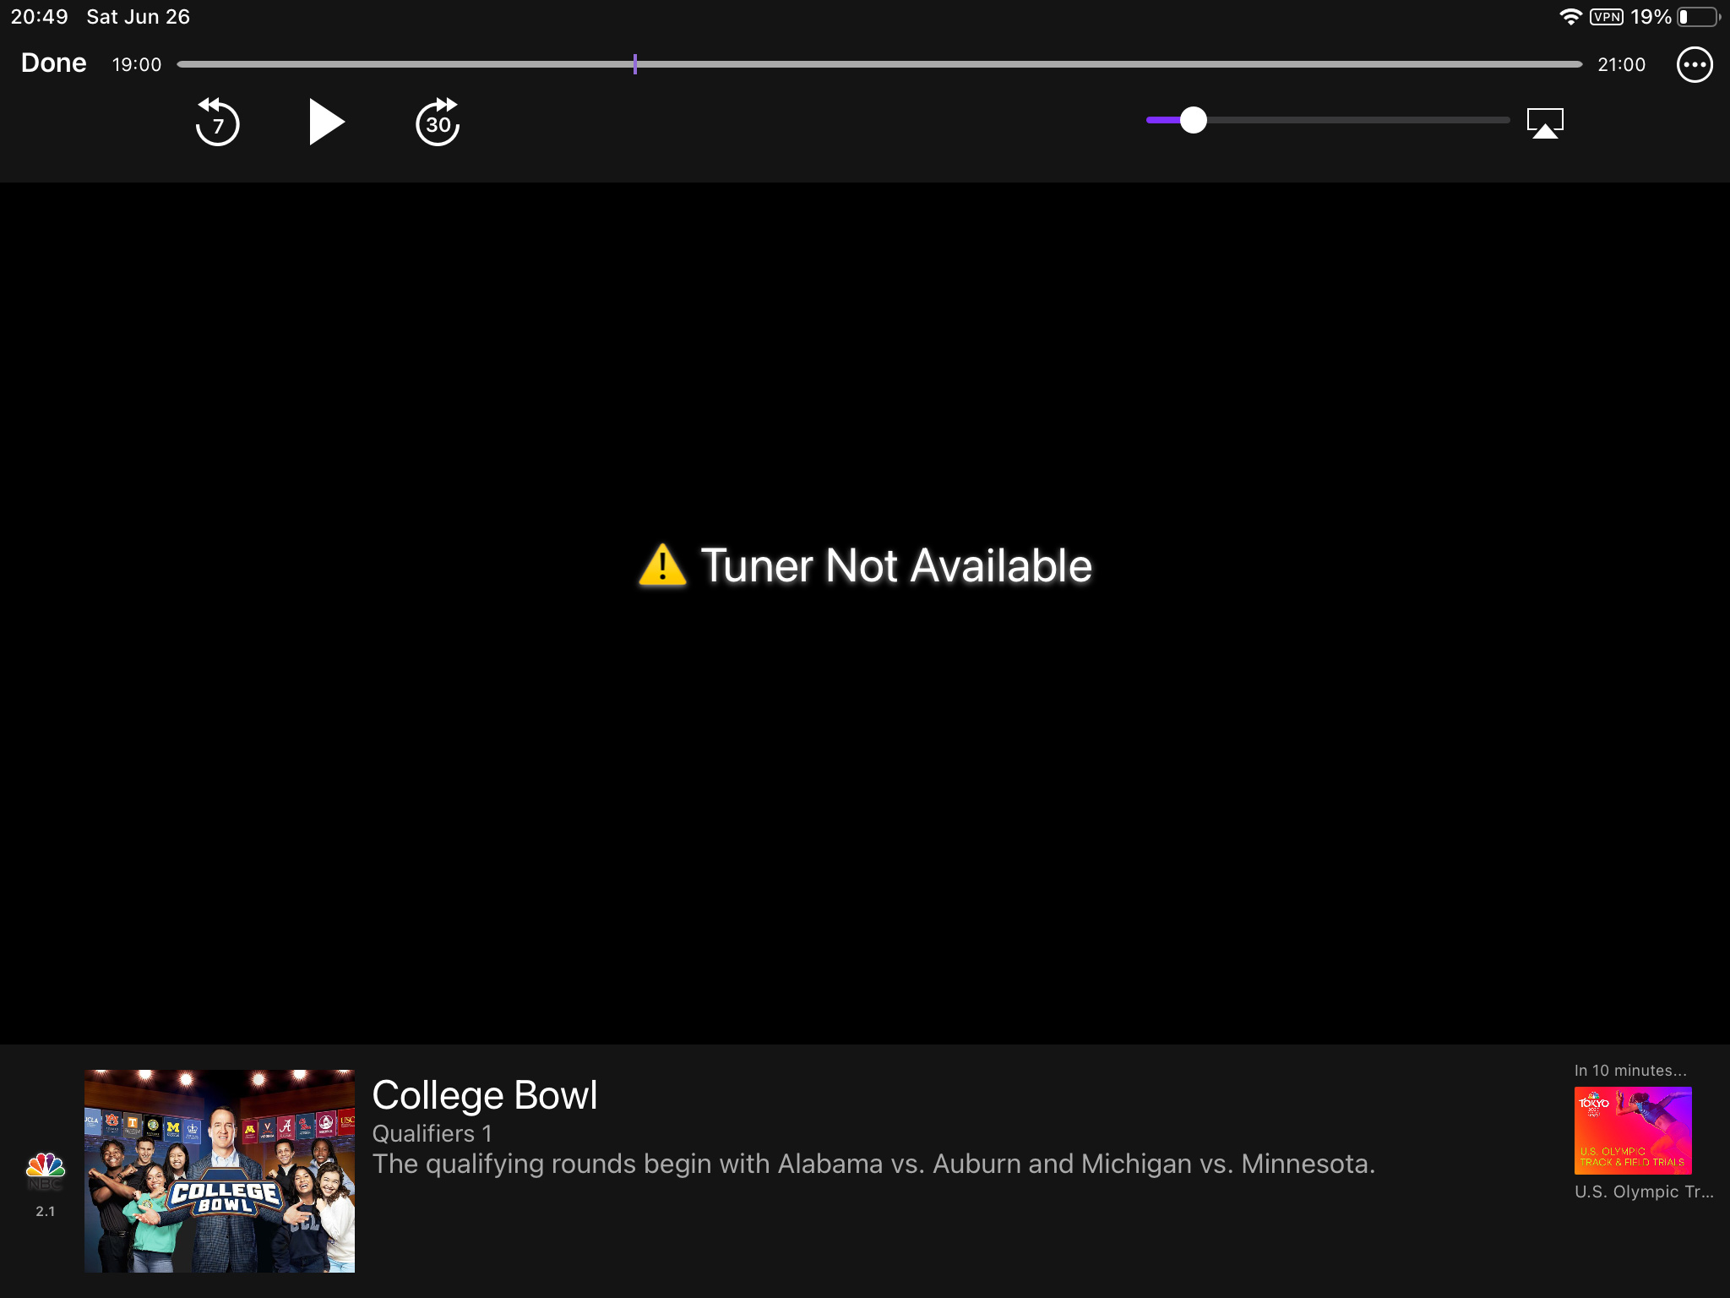Open the more options ellipsis menu

click(x=1694, y=65)
